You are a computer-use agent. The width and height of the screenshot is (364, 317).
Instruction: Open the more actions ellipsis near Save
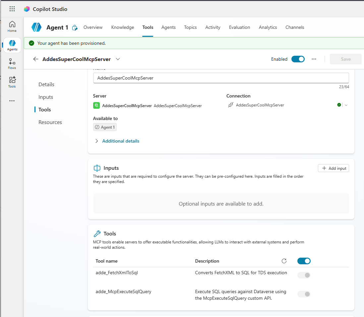click(314, 59)
